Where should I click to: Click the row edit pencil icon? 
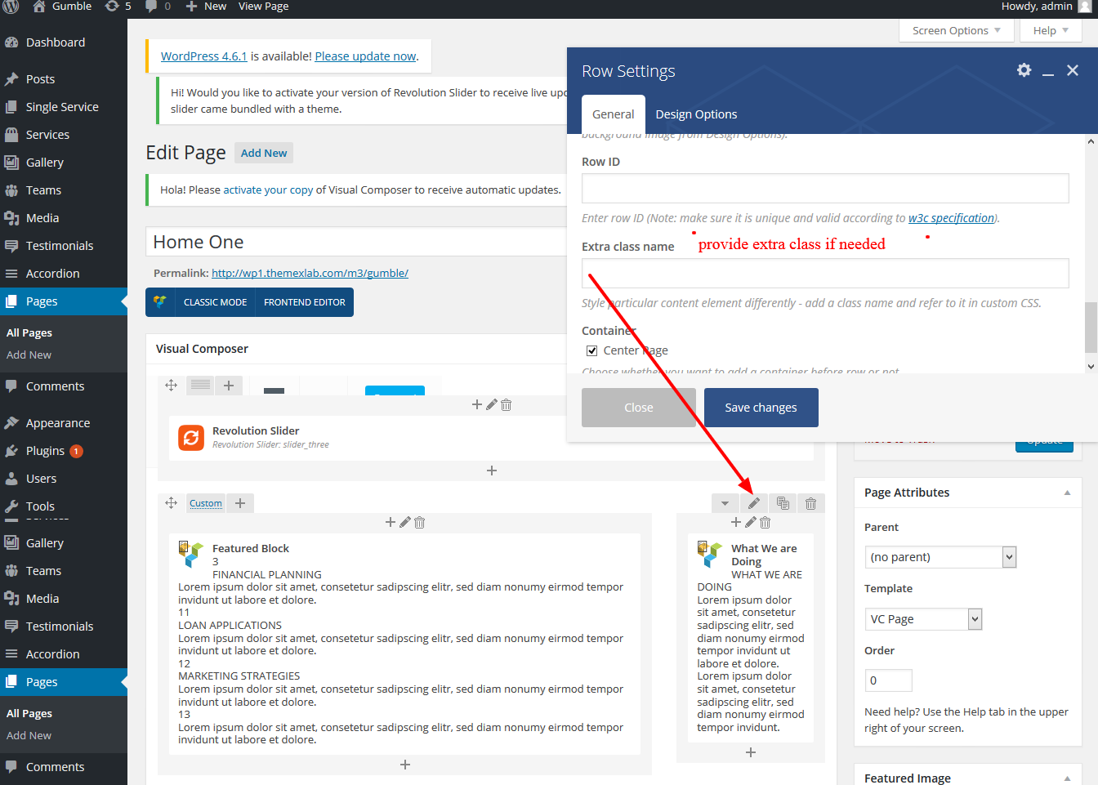tap(753, 503)
